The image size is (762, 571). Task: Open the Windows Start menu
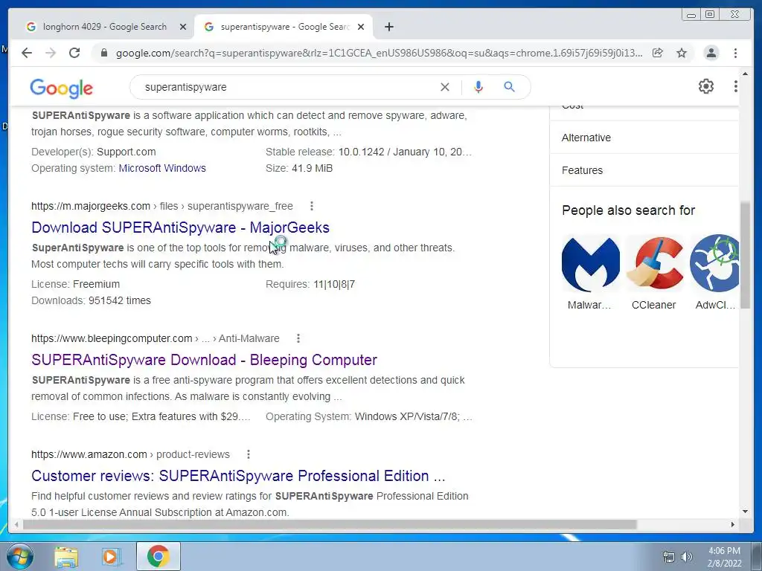19,556
